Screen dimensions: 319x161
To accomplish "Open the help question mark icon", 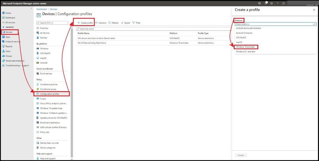I will [277, 3].
